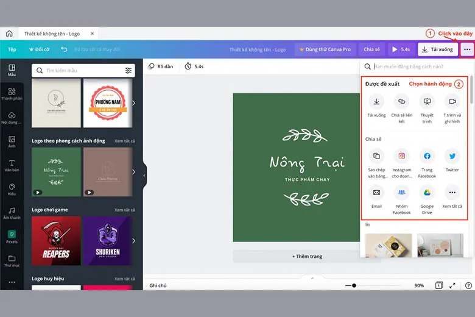The image size is (475, 317).
Task: Open the Tệp file menu
Action: click(12, 49)
